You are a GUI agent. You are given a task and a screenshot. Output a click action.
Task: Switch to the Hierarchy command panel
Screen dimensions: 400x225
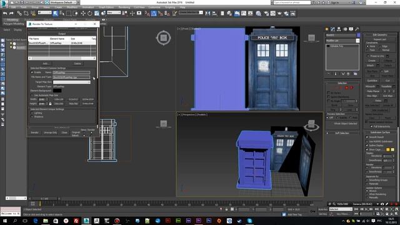point(339,29)
